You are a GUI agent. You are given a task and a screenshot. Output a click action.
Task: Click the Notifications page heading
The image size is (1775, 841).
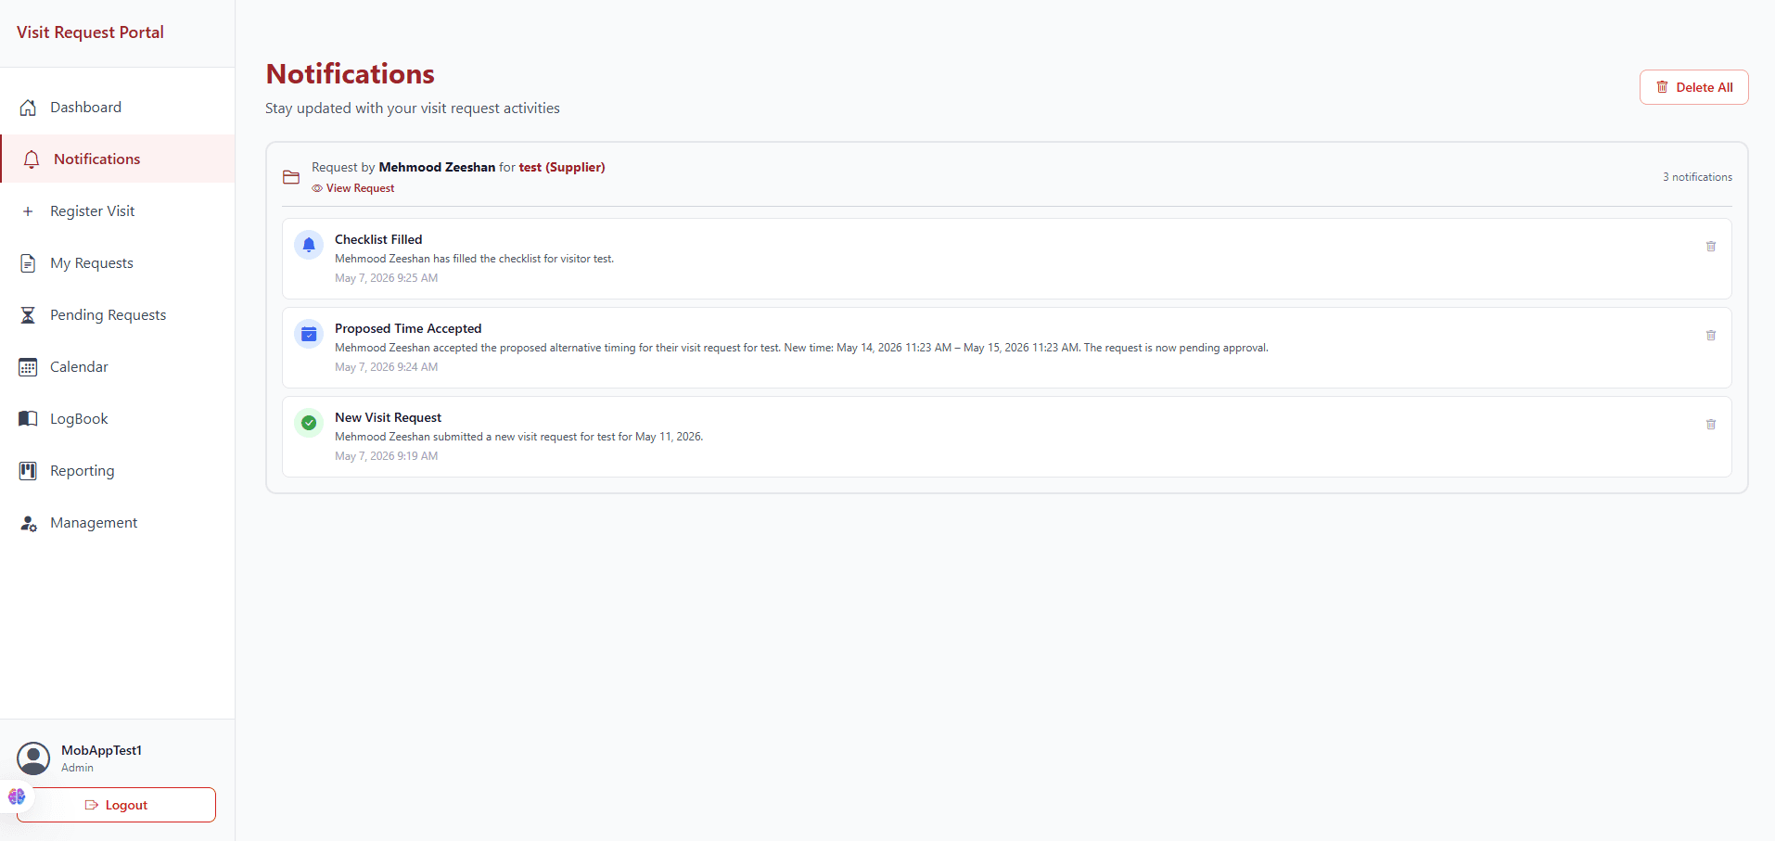(351, 73)
